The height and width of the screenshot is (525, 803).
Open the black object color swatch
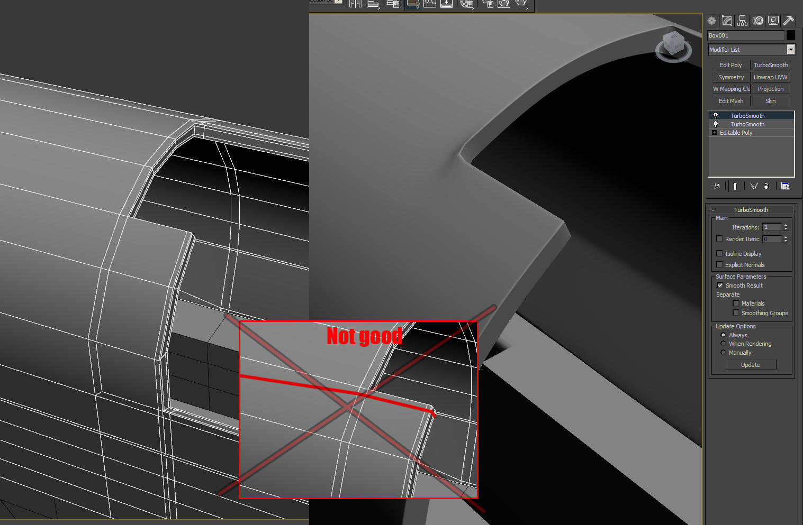point(791,35)
